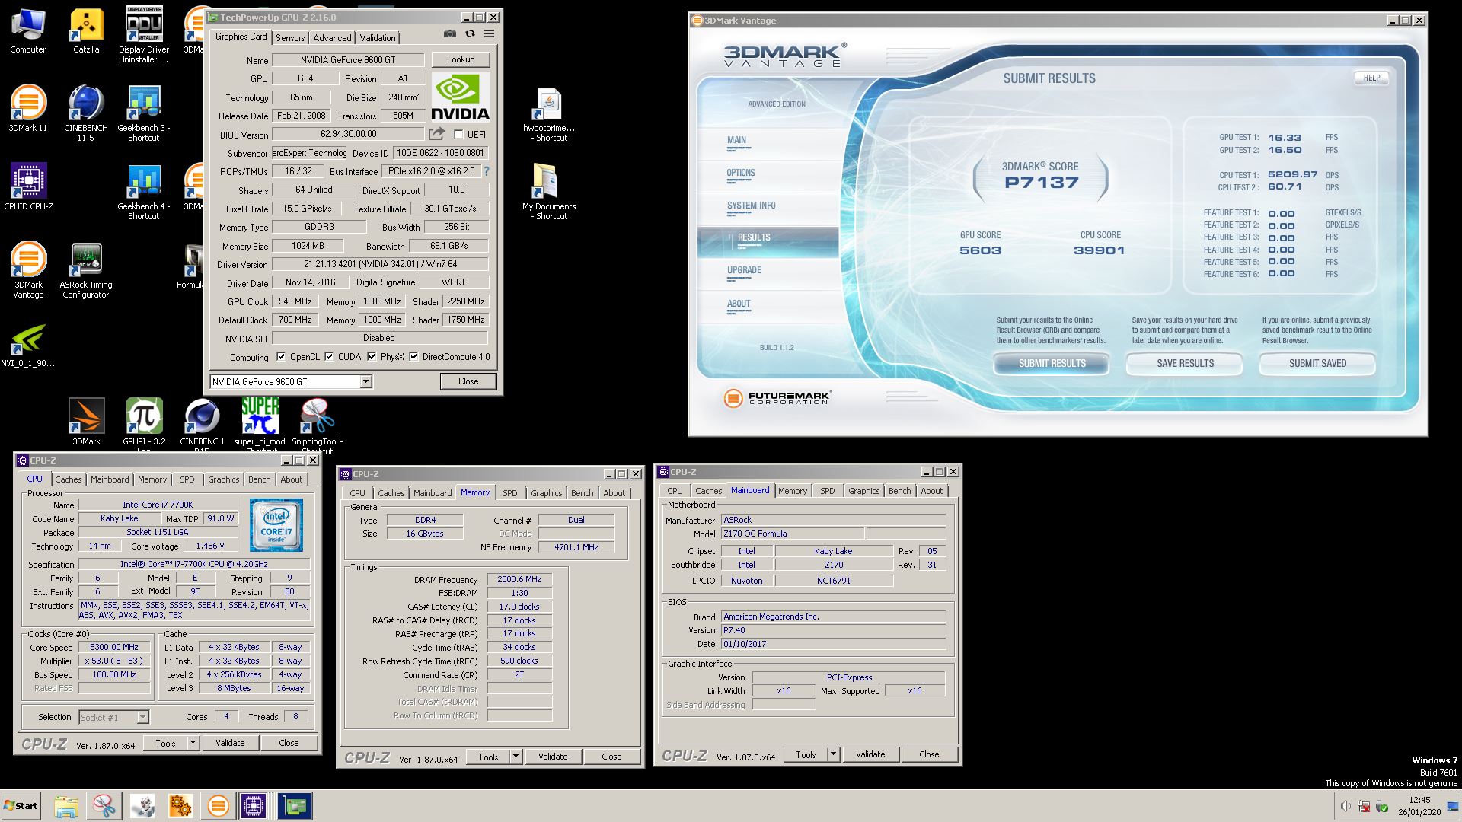This screenshot has height=822, width=1462.
Task: Open GPU-Z hamburger menu icon
Action: pos(490,33)
